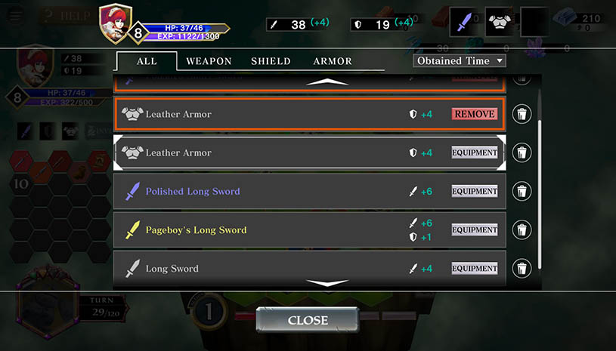
Task: Equip Pageboy's Long Sword
Action: 475,229
